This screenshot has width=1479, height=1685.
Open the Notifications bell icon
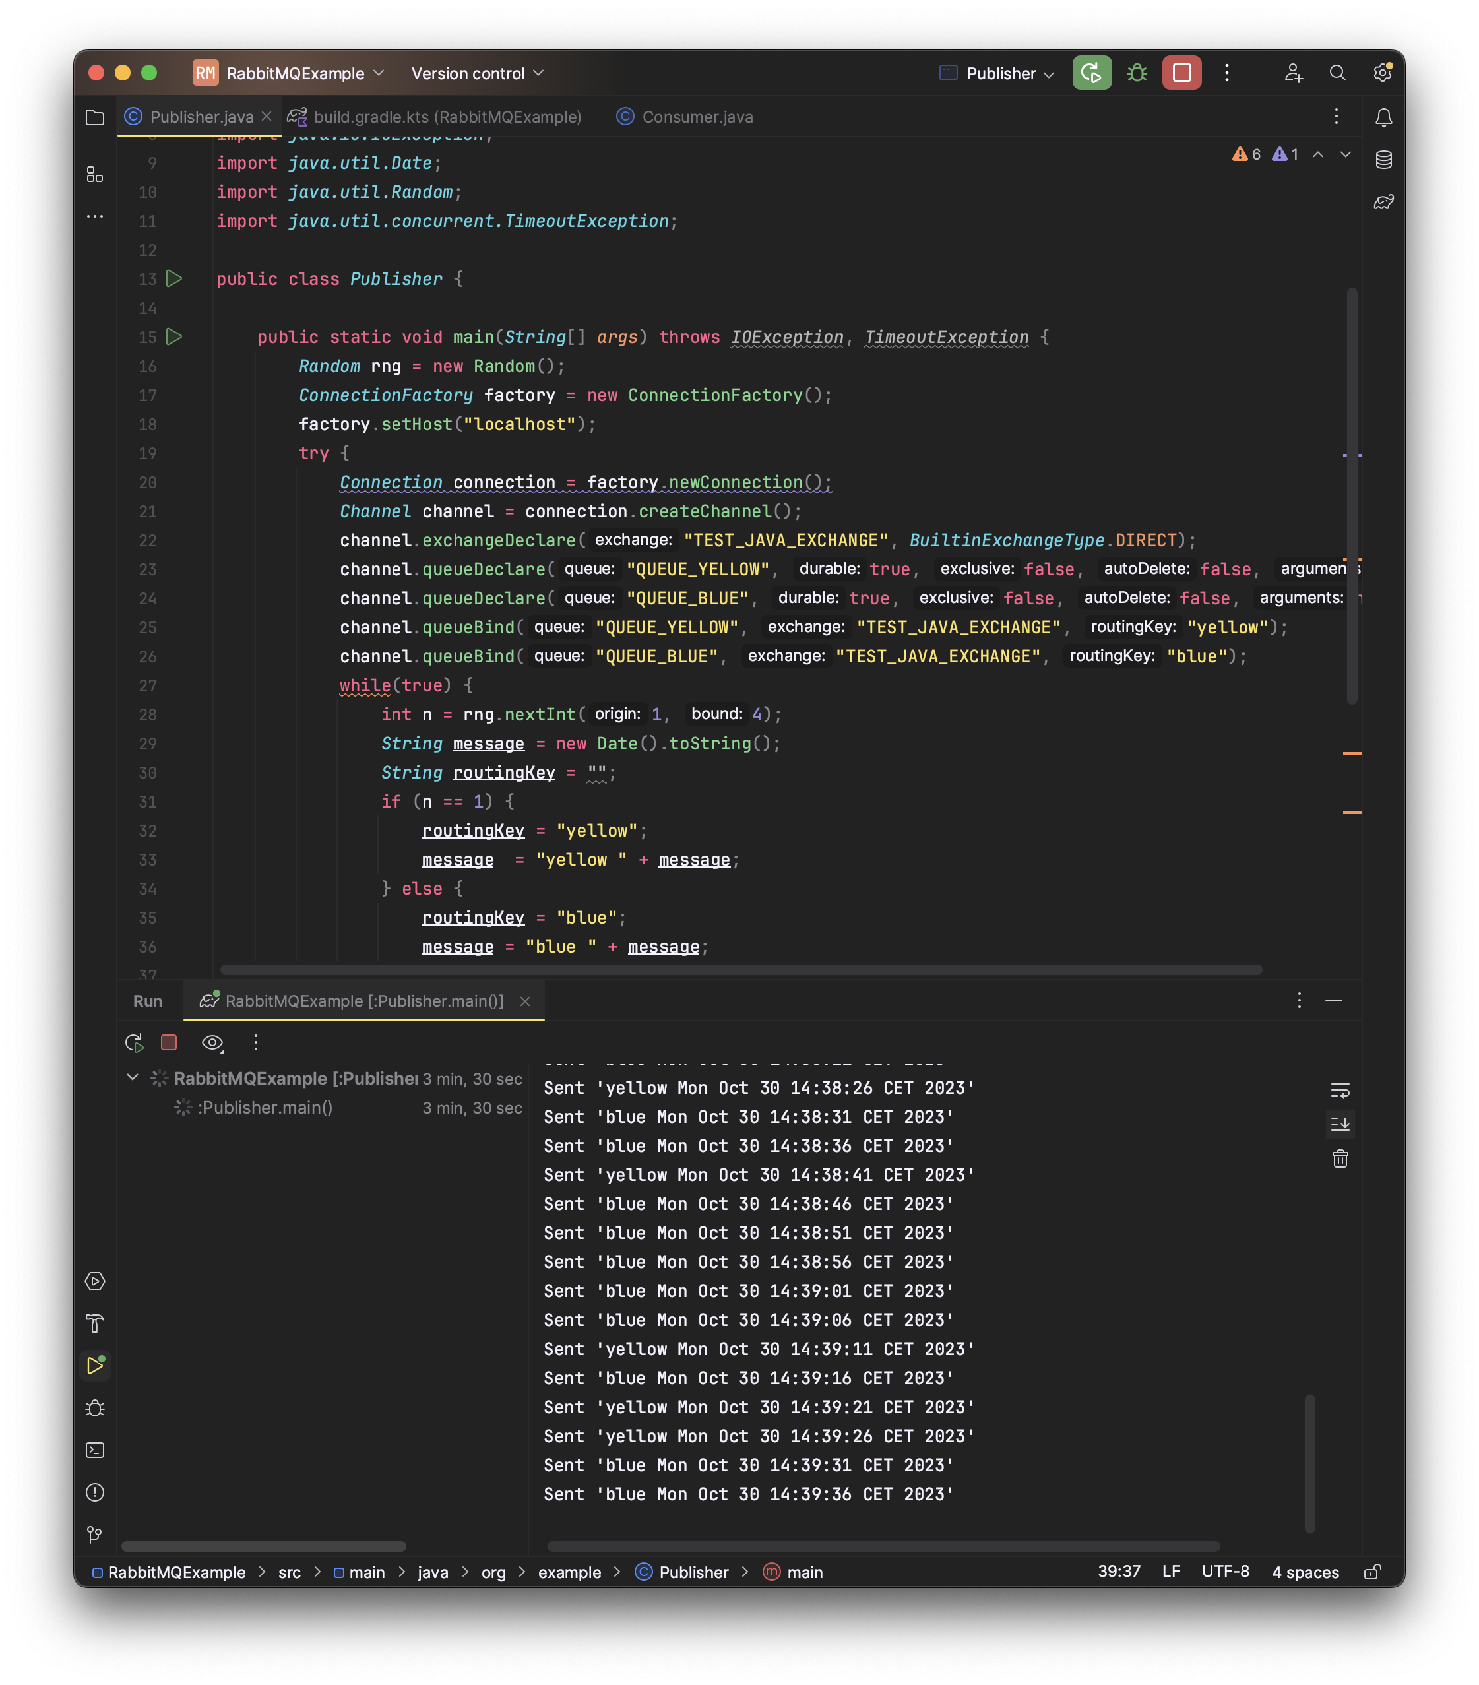(1383, 117)
